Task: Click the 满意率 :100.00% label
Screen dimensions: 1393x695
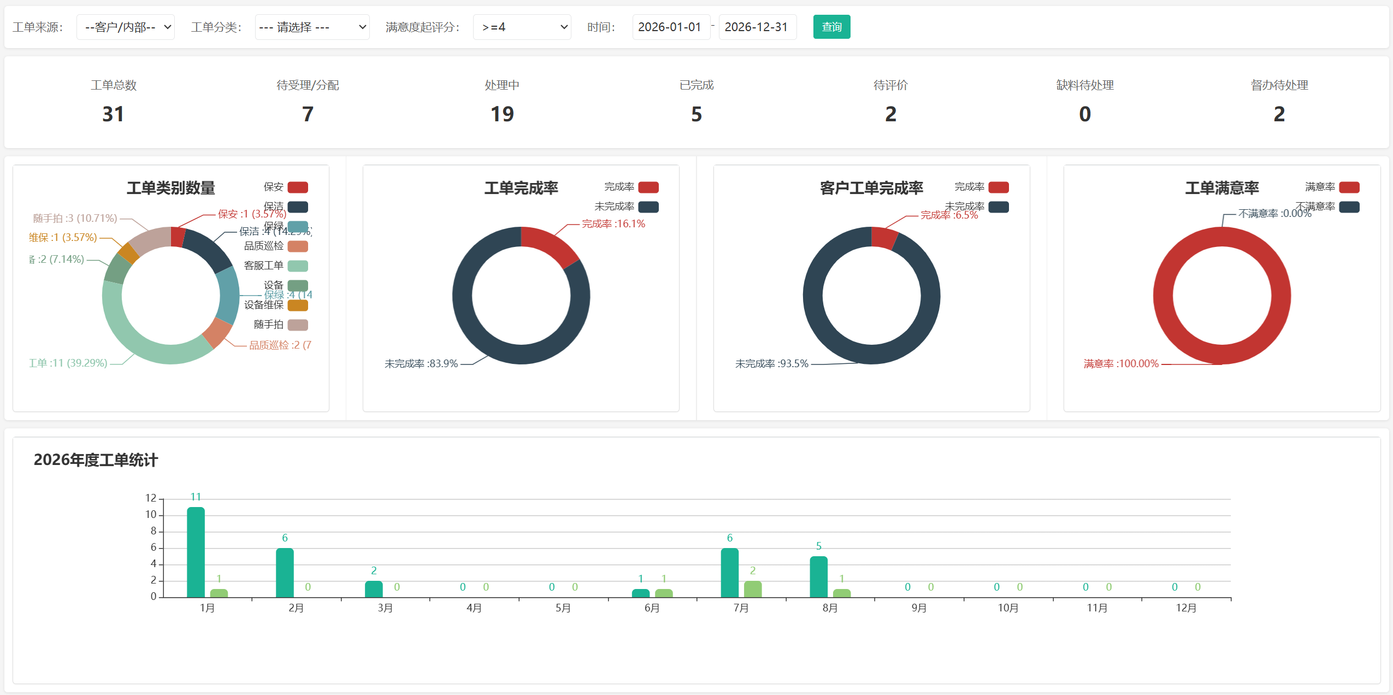Action: 1121,364
